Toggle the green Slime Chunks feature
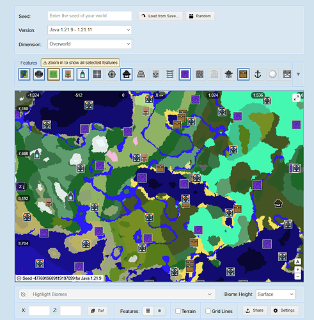The image size is (314, 320). point(53,74)
